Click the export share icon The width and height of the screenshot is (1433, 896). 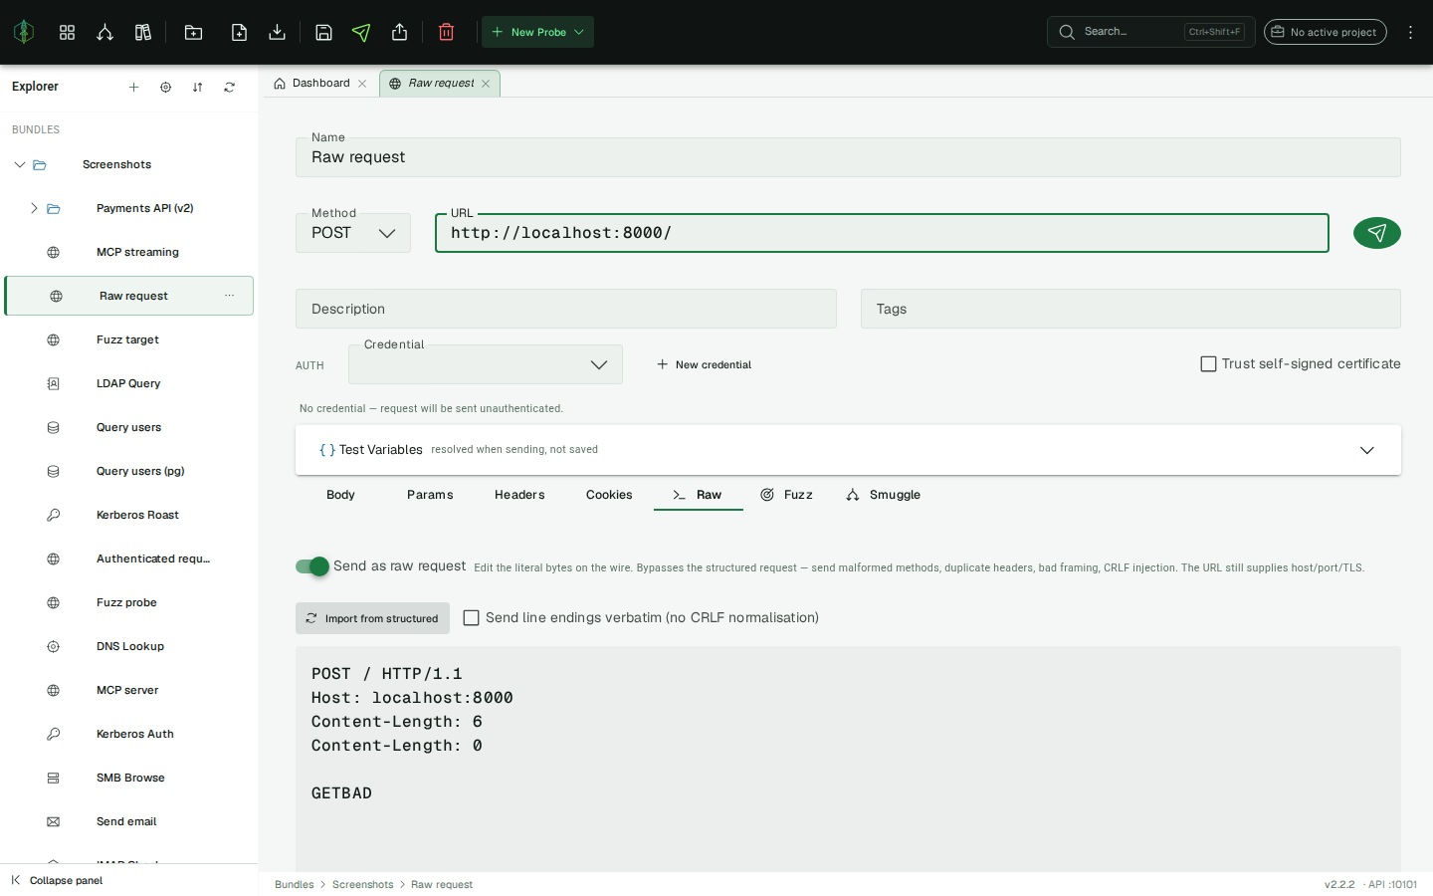[399, 32]
